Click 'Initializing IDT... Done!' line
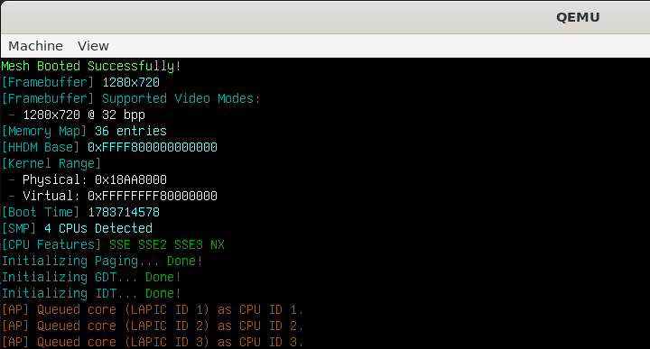The width and height of the screenshot is (650, 349). coord(91,293)
